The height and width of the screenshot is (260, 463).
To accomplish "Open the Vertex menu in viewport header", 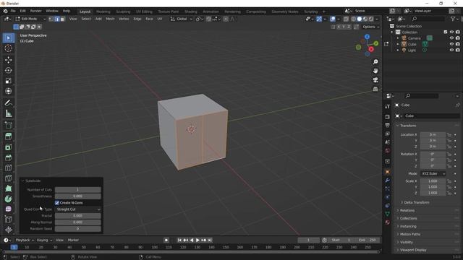I will point(124,19).
